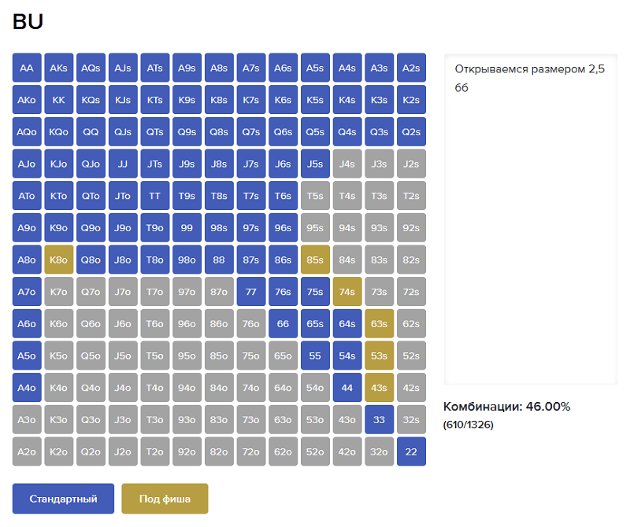Select the A2s hand cell
This screenshot has height=527, width=630.
(x=411, y=68)
